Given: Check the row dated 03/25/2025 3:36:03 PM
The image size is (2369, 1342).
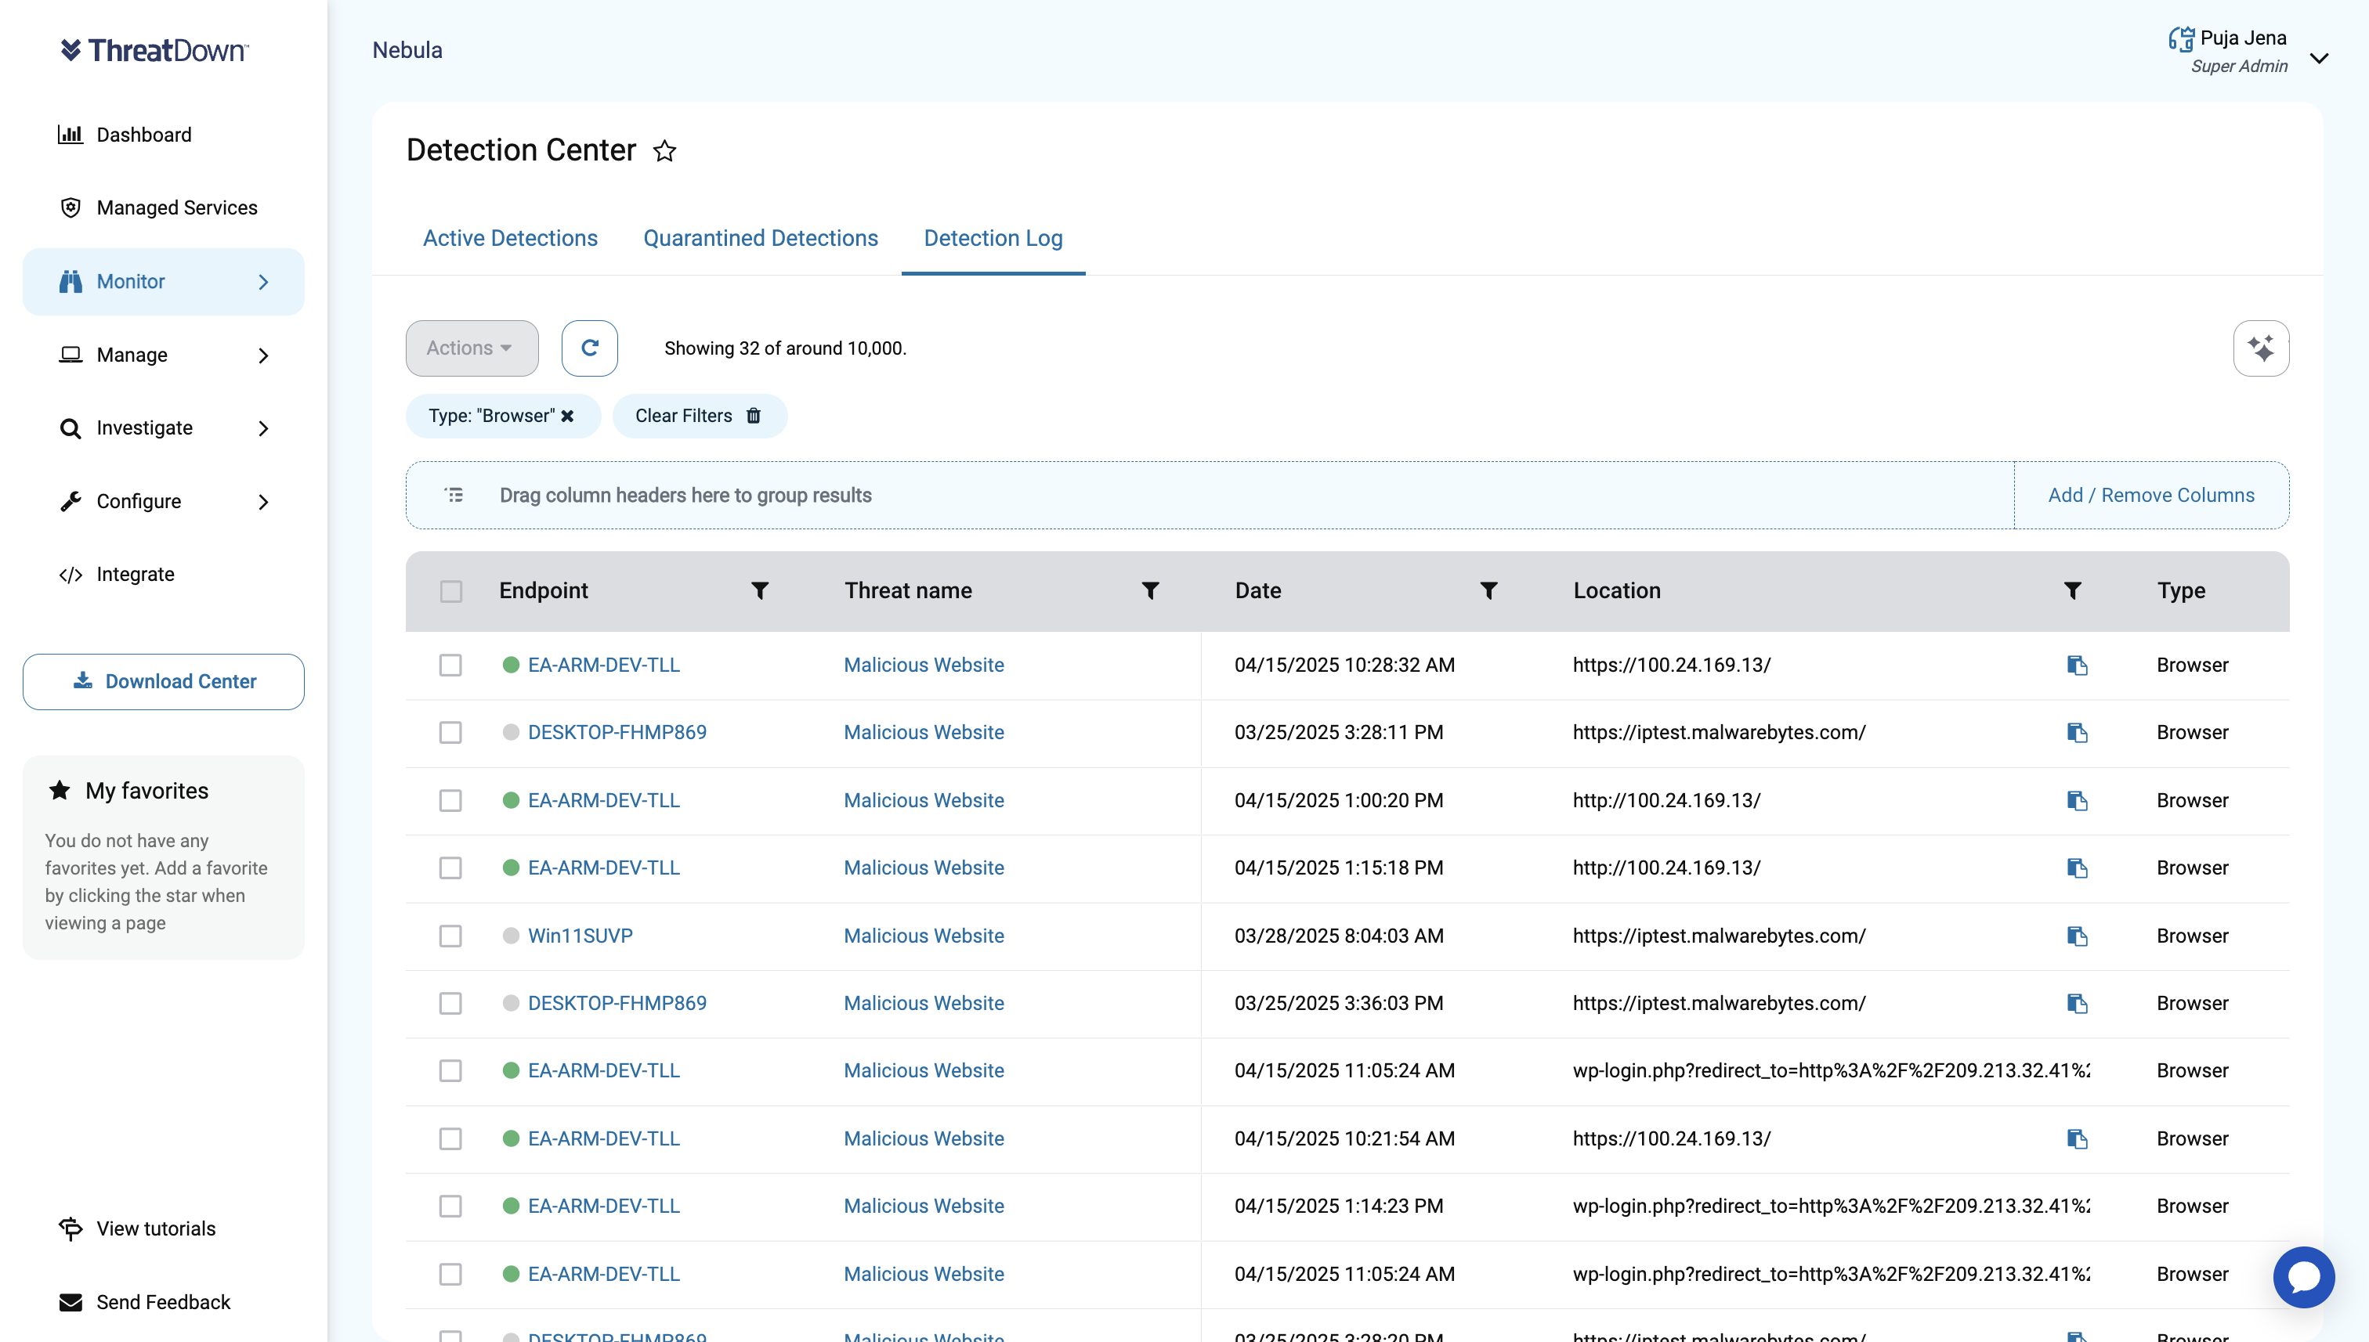Looking at the screenshot, I should click(x=450, y=1004).
